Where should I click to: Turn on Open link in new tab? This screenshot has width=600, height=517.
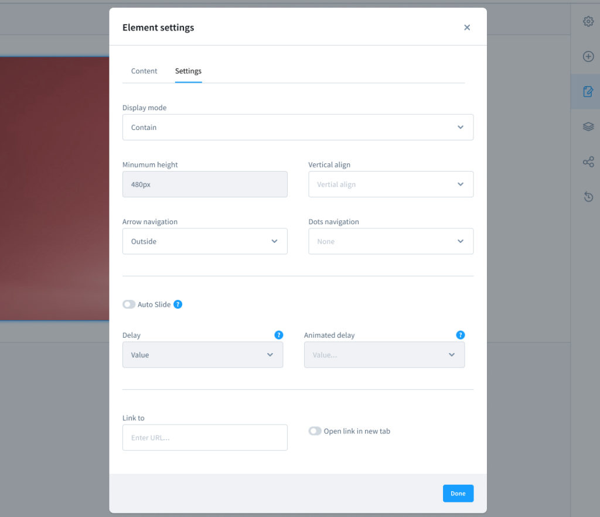[315, 430]
